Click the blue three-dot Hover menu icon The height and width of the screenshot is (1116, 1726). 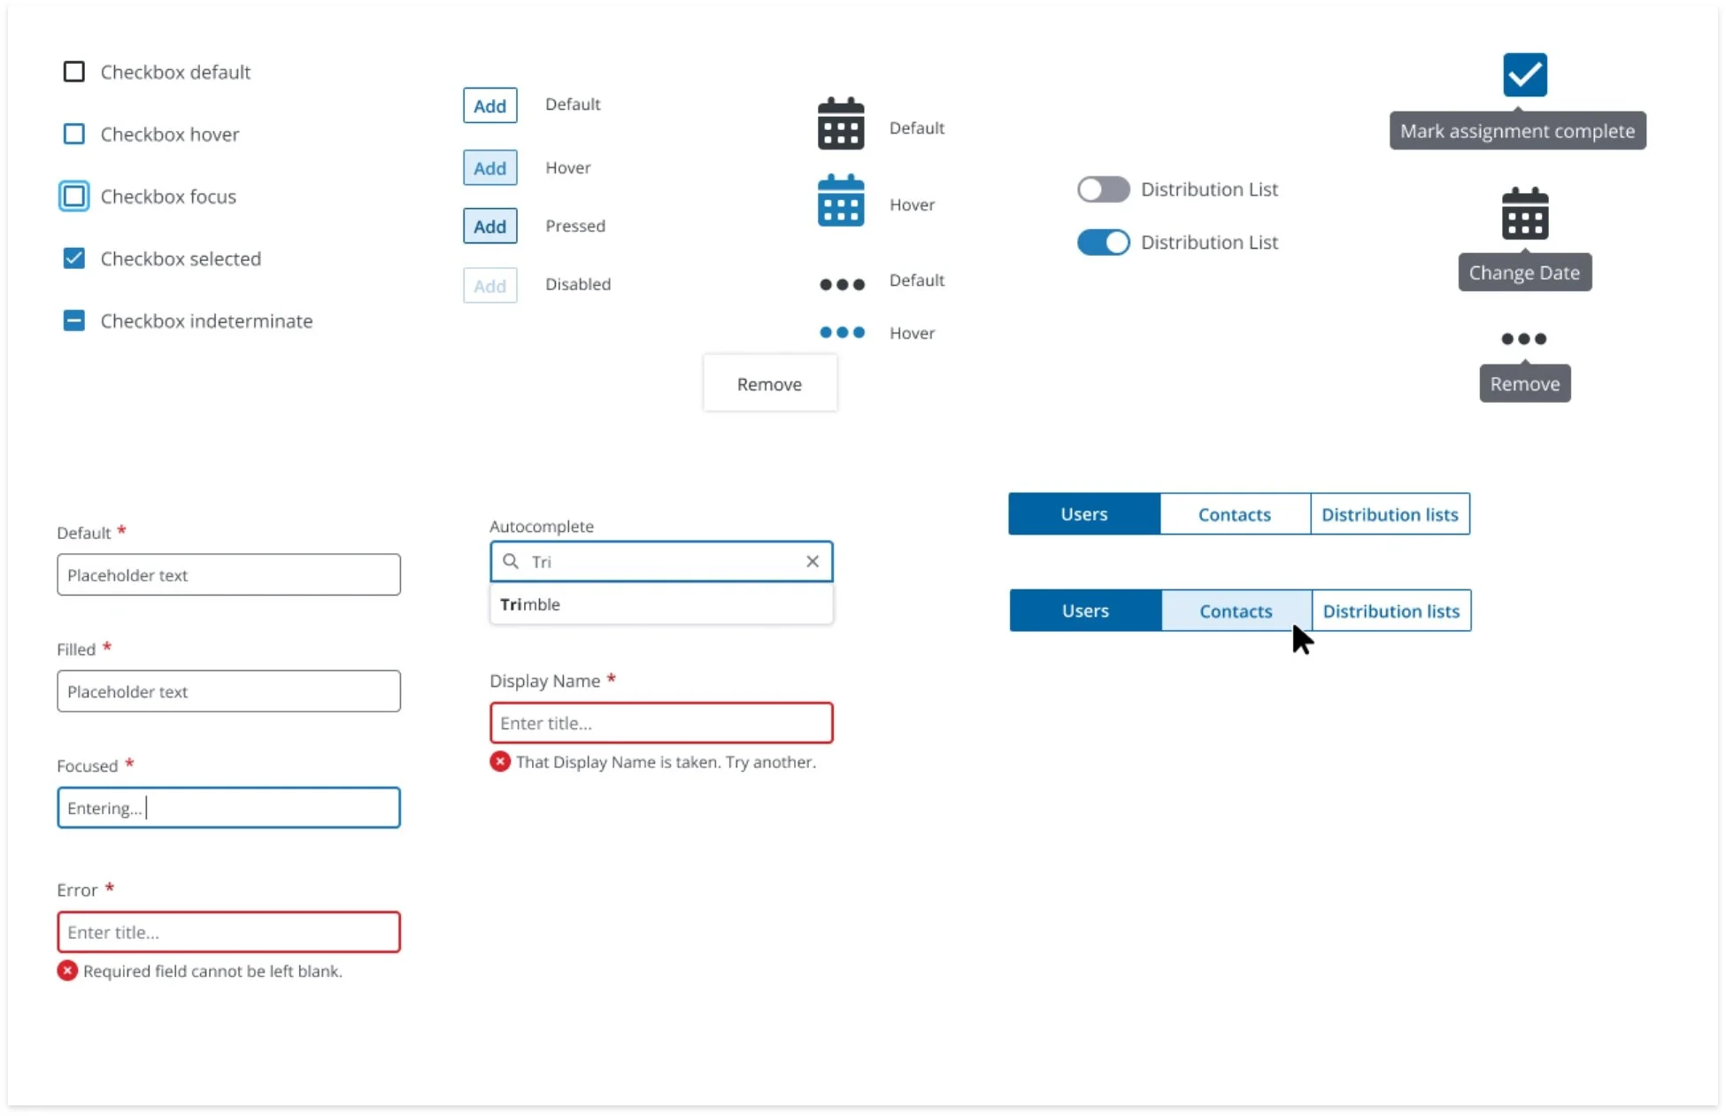pyautogui.click(x=841, y=333)
